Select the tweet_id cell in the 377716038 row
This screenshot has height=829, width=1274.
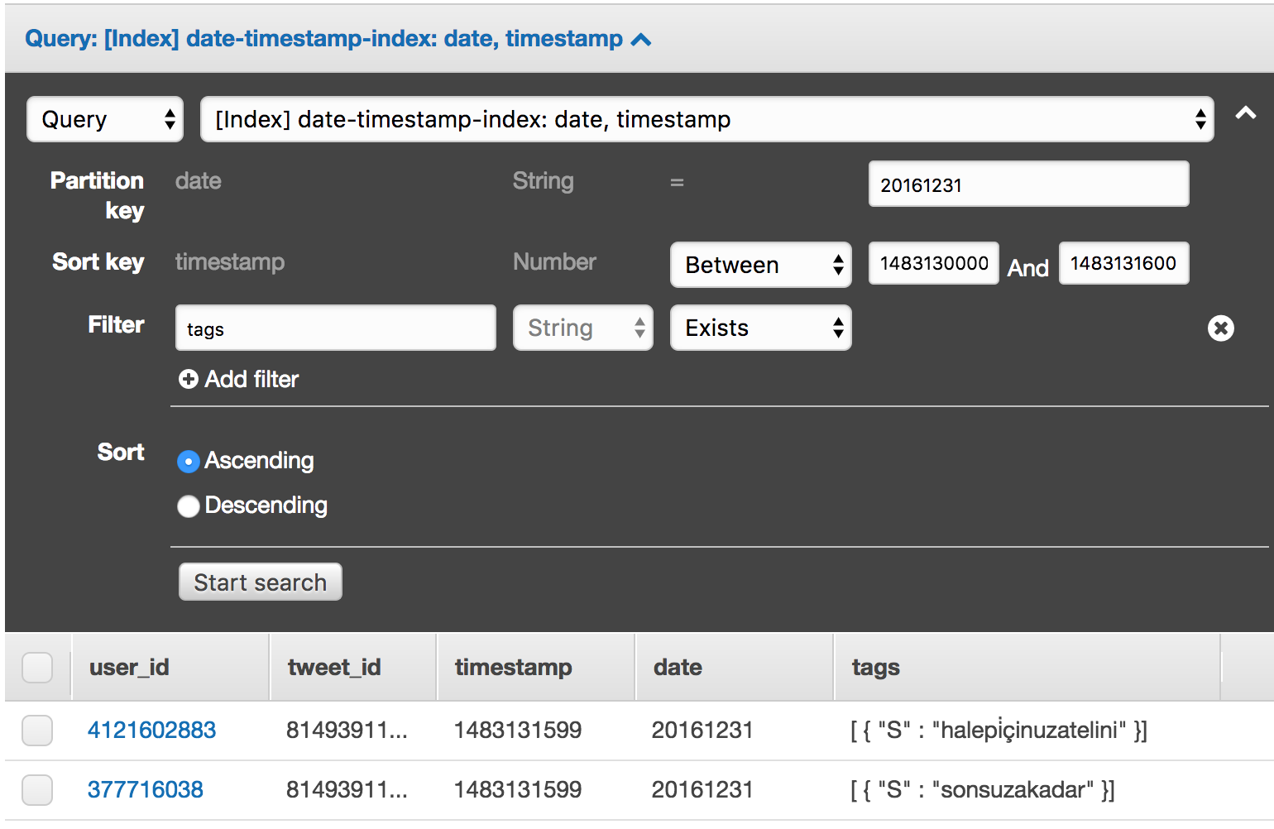pyautogui.click(x=347, y=789)
